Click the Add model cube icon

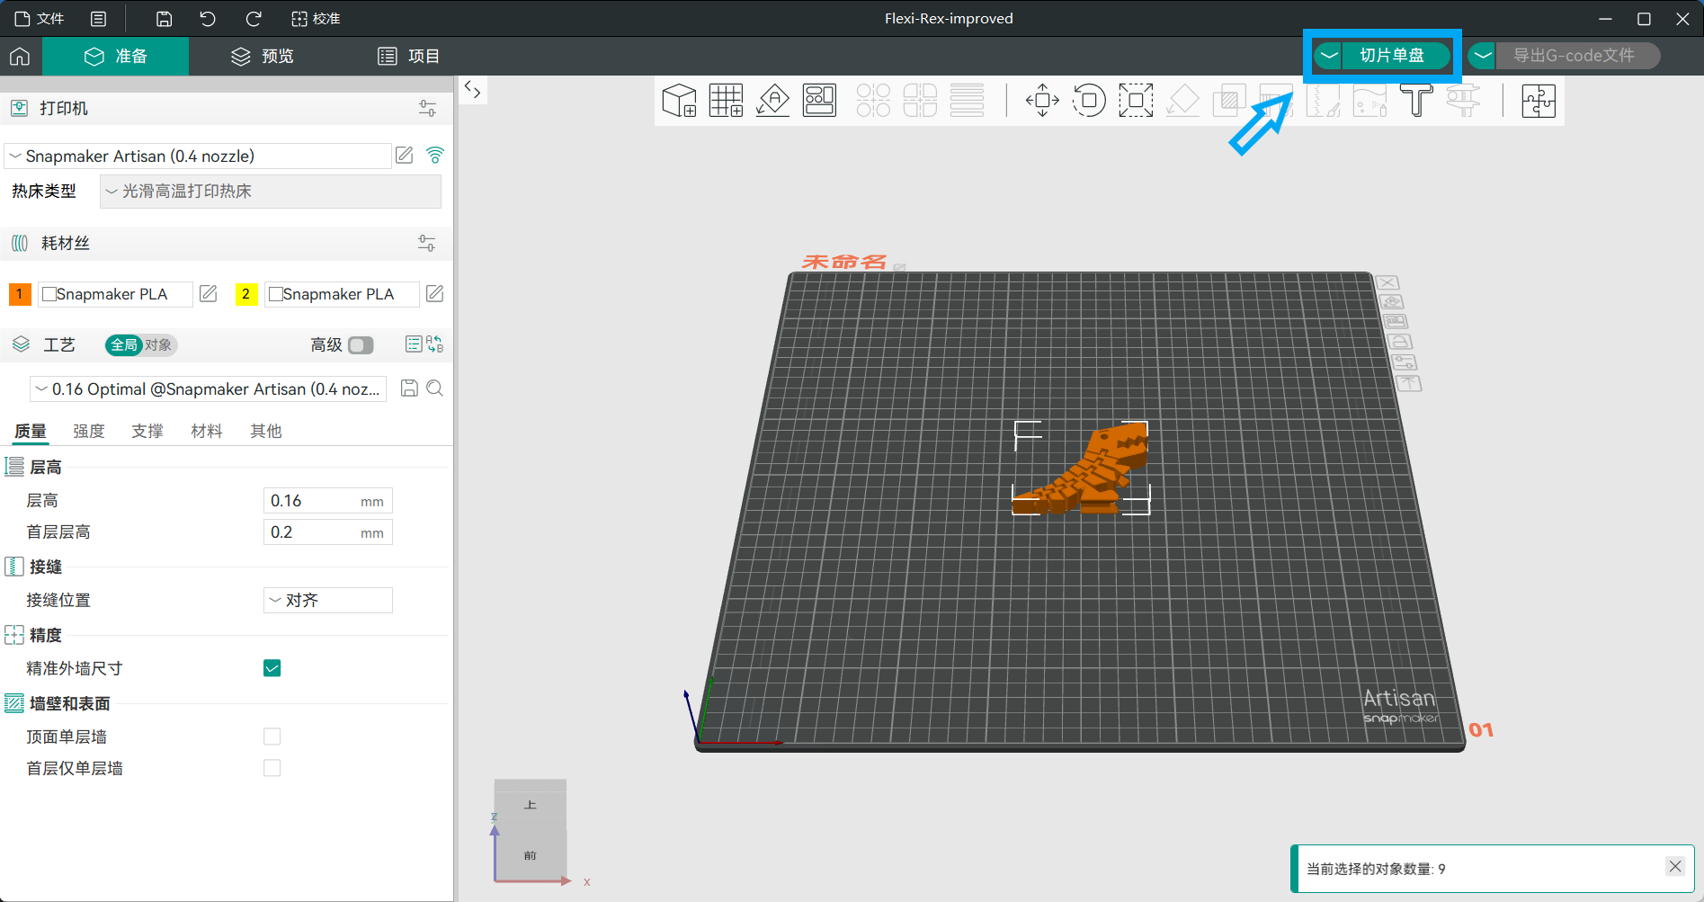click(x=679, y=101)
